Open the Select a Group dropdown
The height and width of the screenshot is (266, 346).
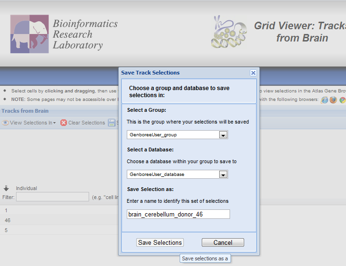(x=223, y=135)
